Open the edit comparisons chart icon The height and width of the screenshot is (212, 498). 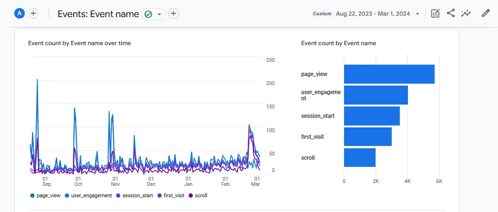435,14
